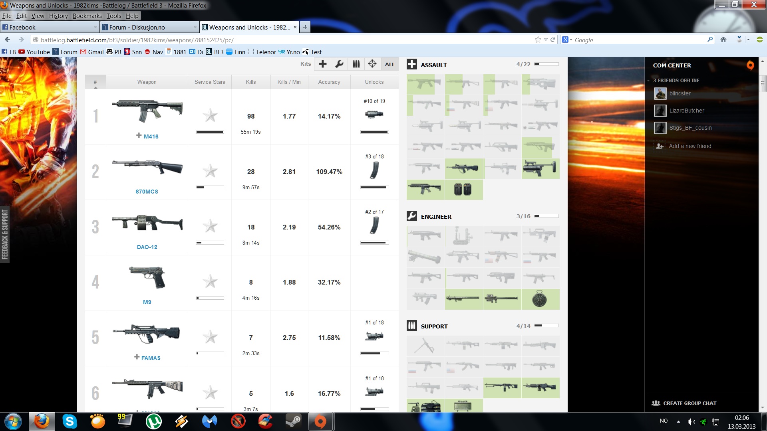This screenshot has height=431, width=767.
Task: Click the 870MCS unlock magazine icon
Action: click(x=374, y=170)
